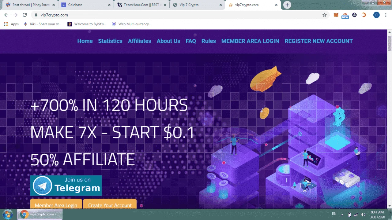Click the Show desktop strip
This screenshot has width=392, height=220.
(390, 214)
